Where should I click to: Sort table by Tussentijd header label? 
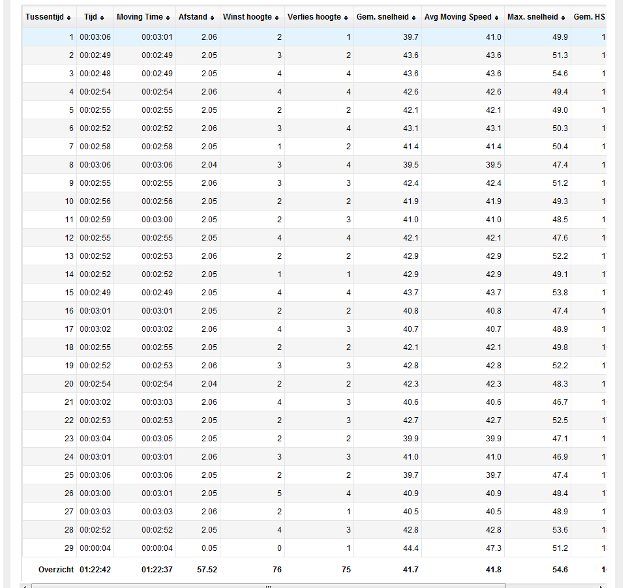(x=44, y=17)
